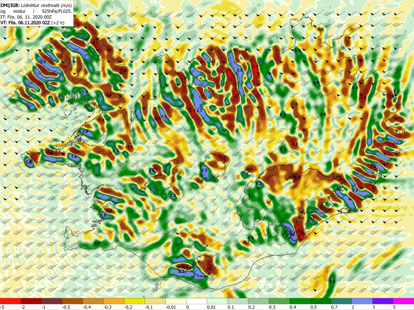The image size is (414, 310).
Task: Select the '-1.7' value label on the map
Action: tap(223, 157)
